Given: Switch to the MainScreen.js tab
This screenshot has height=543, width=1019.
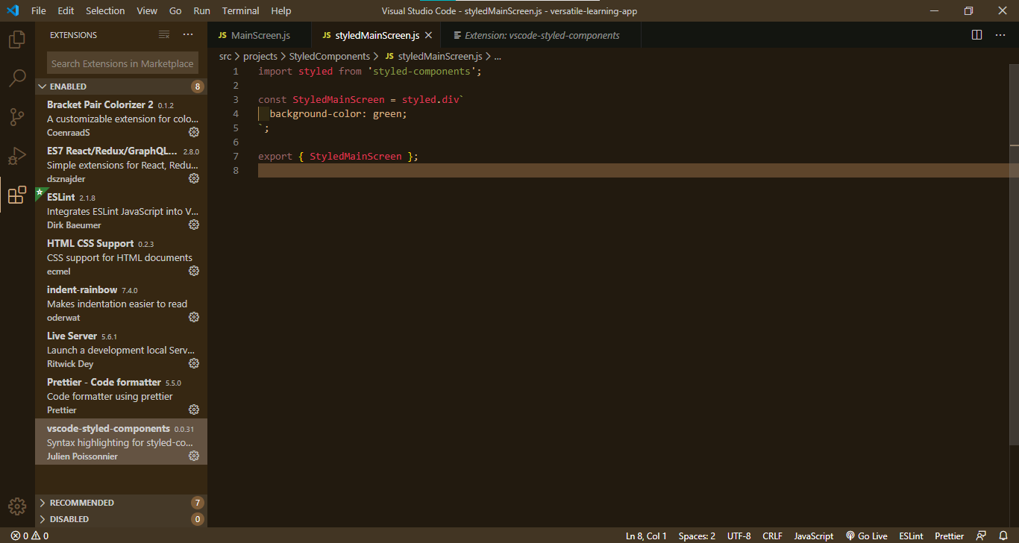Looking at the screenshot, I should pos(259,34).
